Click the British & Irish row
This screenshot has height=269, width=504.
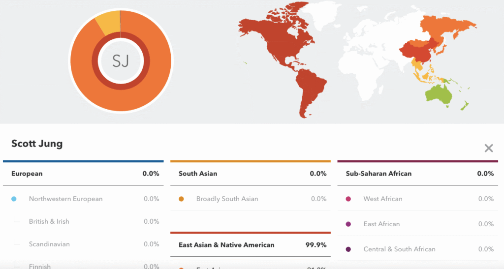49,221
